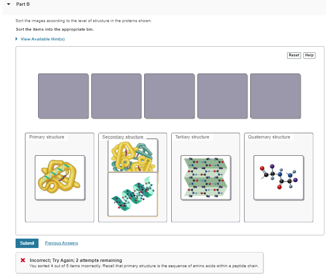
Task: Select the green pleated sheet image
Action: (206, 177)
